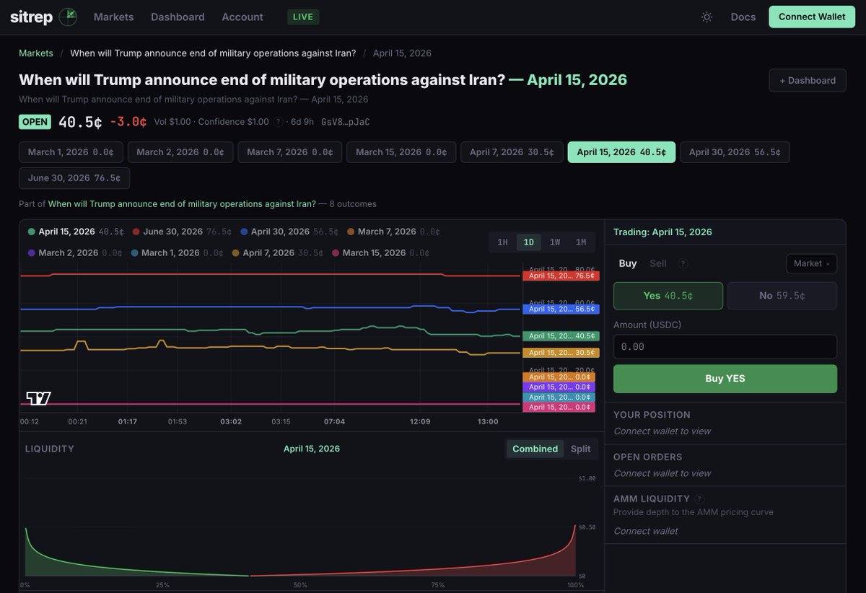The width and height of the screenshot is (866, 593).
Task: Select the March 7, 2026 outcome chip
Action: (290, 152)
